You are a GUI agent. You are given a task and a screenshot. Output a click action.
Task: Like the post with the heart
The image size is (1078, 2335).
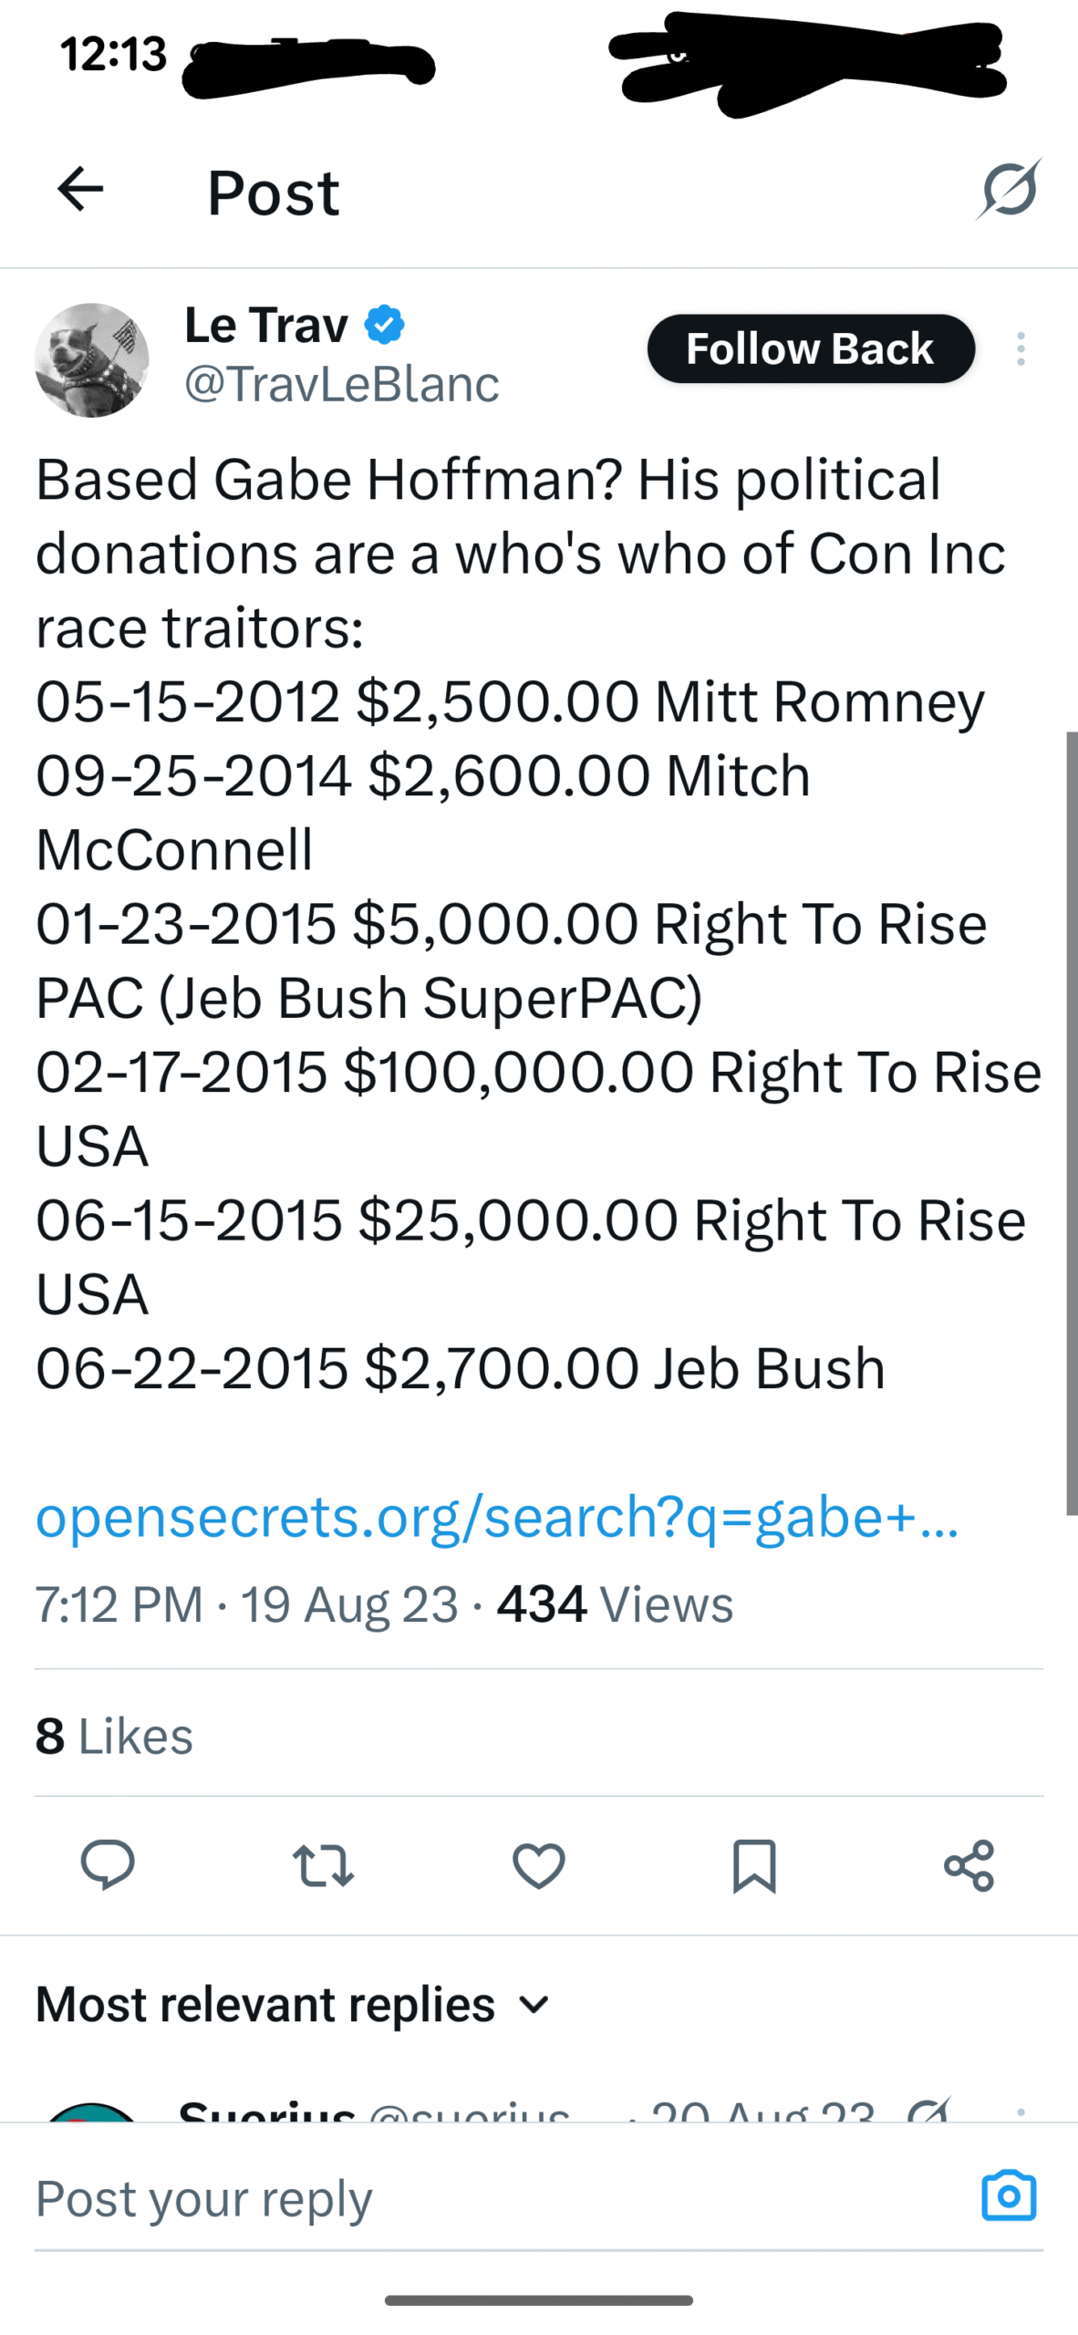(539, 1865)
